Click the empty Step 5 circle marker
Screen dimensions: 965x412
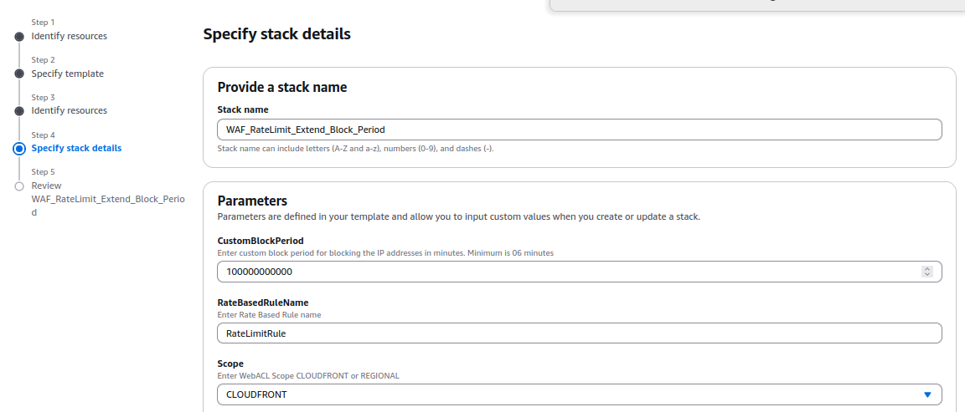tap(19, 186)
